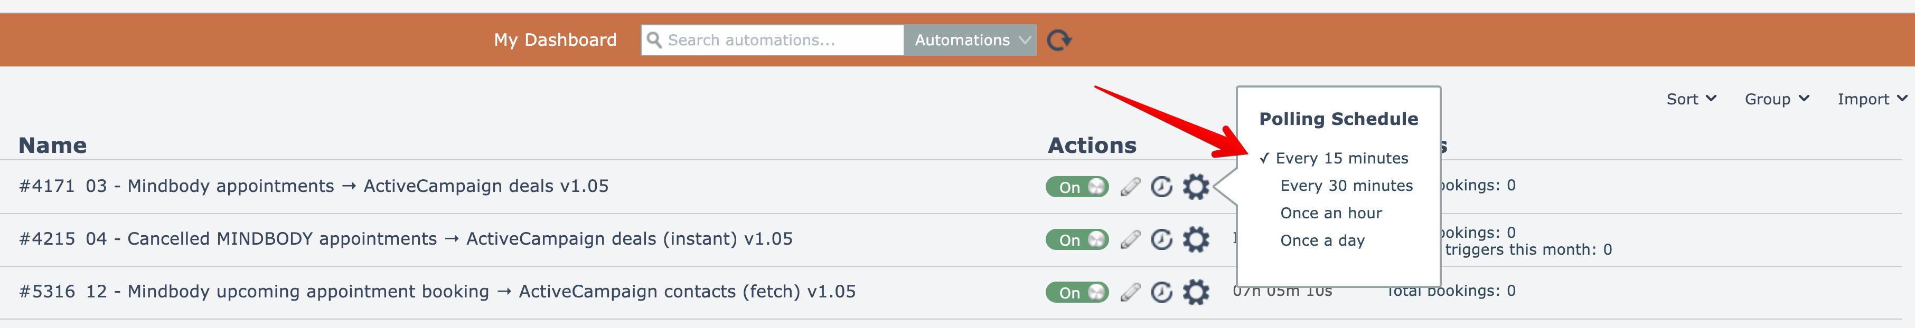Open the Sort dropdown
The width and height of the screenshot is (1915, 328).
[1691, 100]
